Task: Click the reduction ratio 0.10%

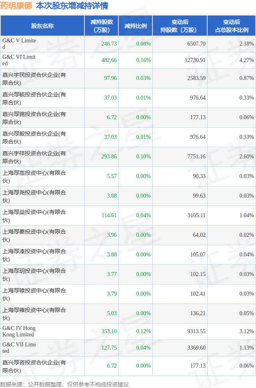Action: (x=144, y=156)
